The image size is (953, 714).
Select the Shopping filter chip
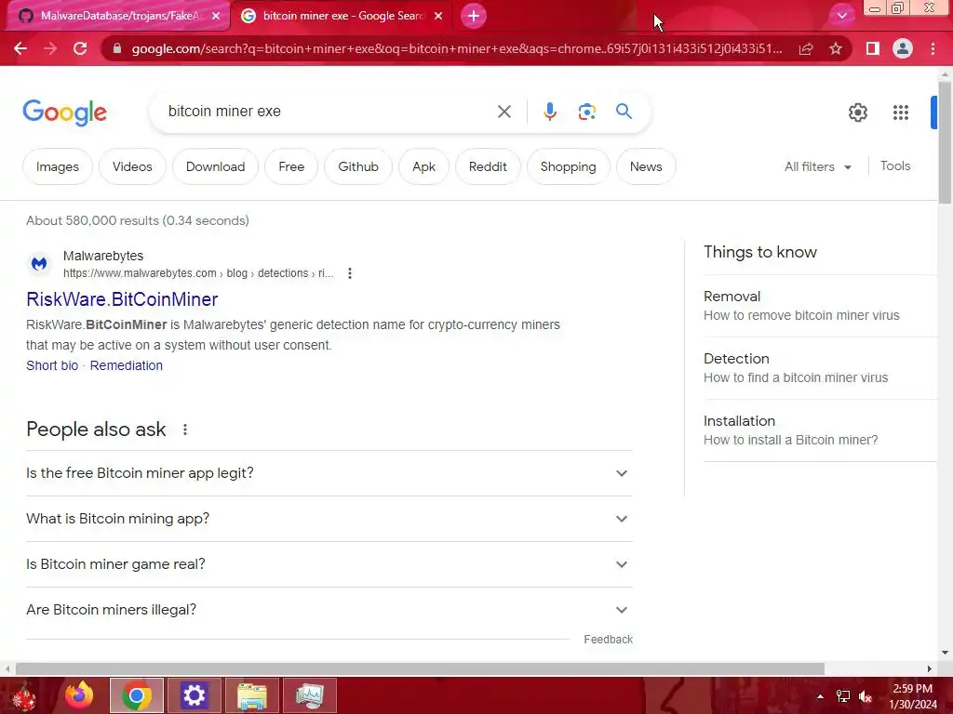[x=568, y=166]
